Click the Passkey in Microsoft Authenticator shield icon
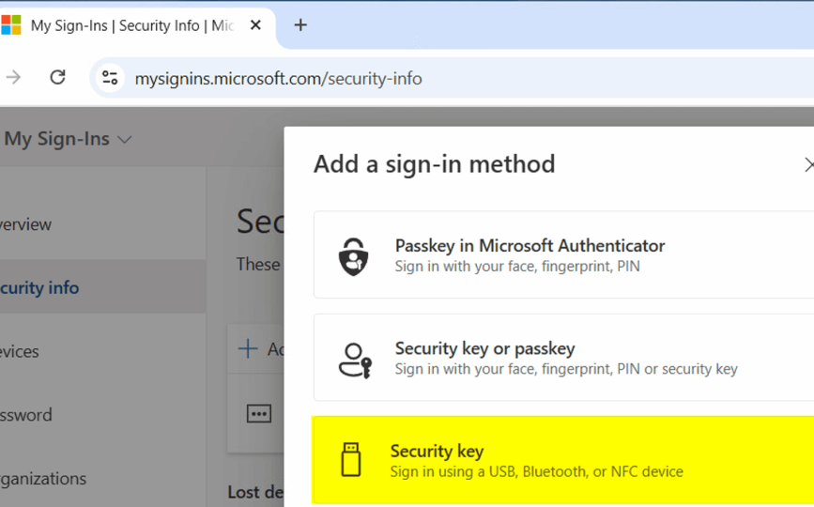Screen dimensions: 814x507 (353, 255)
